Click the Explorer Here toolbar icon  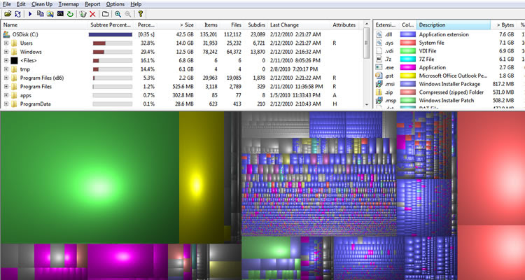(x=50, y=14)
